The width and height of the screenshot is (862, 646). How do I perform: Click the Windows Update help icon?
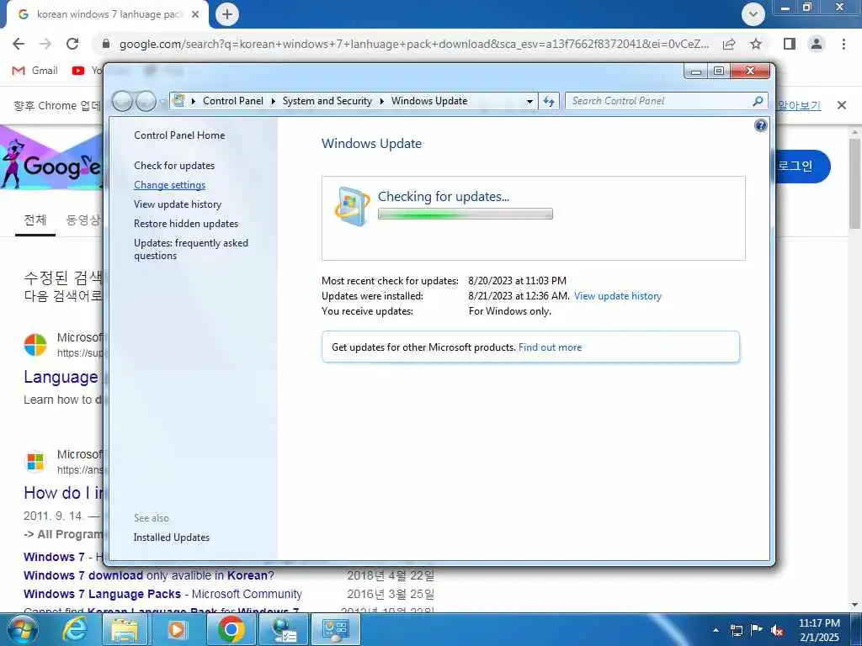(x=760, y=126)
